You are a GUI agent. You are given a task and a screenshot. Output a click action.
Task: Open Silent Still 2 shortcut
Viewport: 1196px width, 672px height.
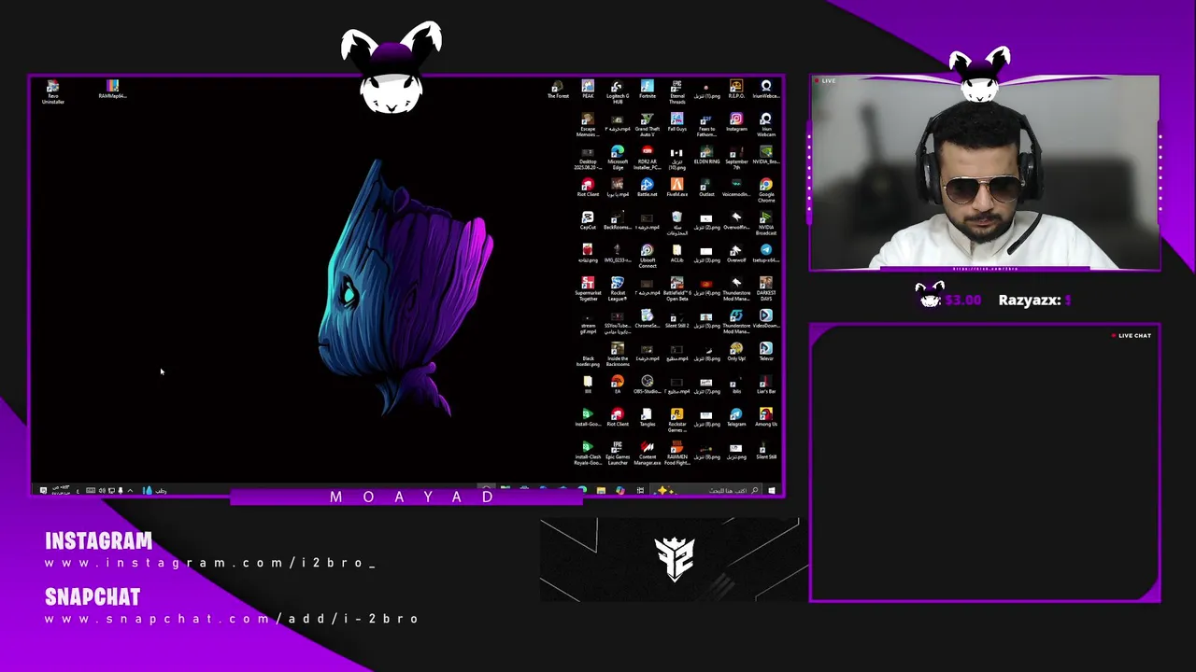(676, 318)
